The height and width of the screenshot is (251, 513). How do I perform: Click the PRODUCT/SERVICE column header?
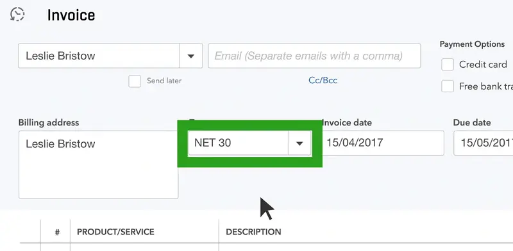pyautogui.click(x=115, y=232)
